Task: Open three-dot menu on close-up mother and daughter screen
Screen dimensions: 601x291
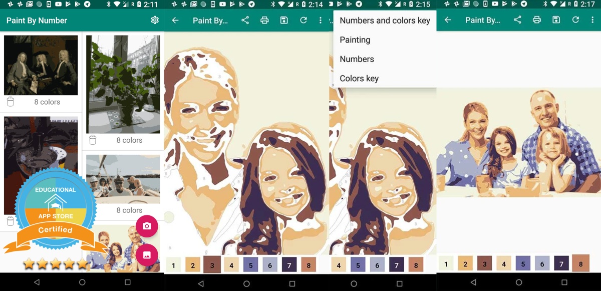Action: [321, 20]
